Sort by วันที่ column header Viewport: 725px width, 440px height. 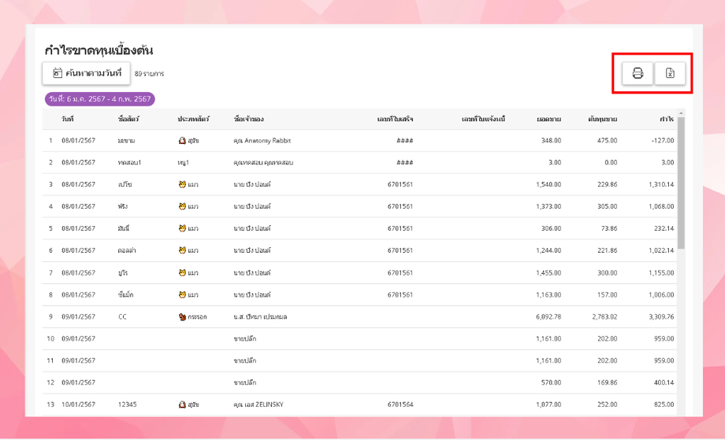[x=68, y=119]
